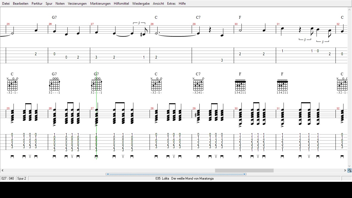Open the Spur menu
This screenshot has height=198, width=352.
coord(49,4)
